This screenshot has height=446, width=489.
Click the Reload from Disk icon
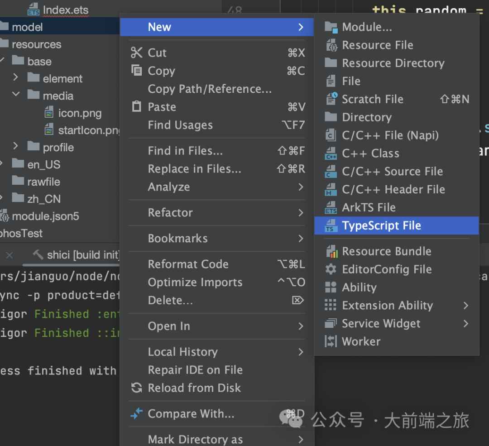tap(136, 388)
